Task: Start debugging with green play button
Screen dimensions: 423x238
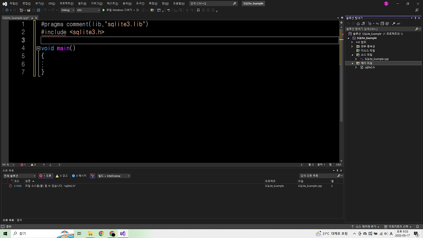Action: [103, 10]
